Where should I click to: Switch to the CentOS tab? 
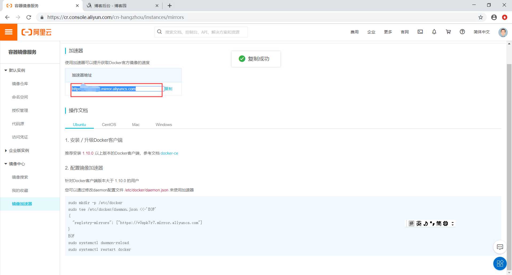109,125
